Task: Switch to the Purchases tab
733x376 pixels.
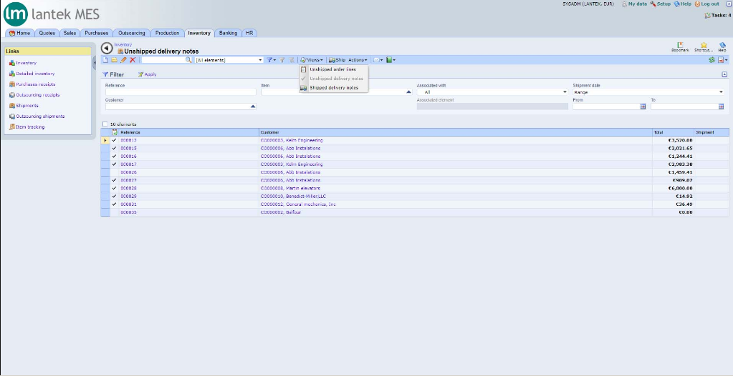Action: (96, 33)
